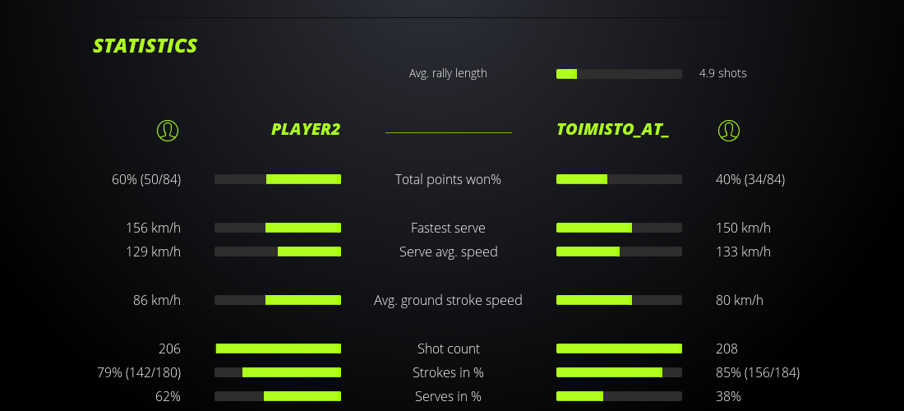
Task: Click the PLAYER2 profile avatar icon
Action: (x=167, y=130)
